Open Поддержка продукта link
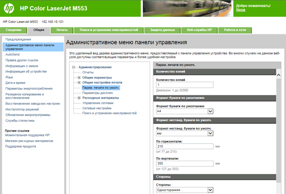The height and width of the screenshot is (194, 286). point(20,146)
